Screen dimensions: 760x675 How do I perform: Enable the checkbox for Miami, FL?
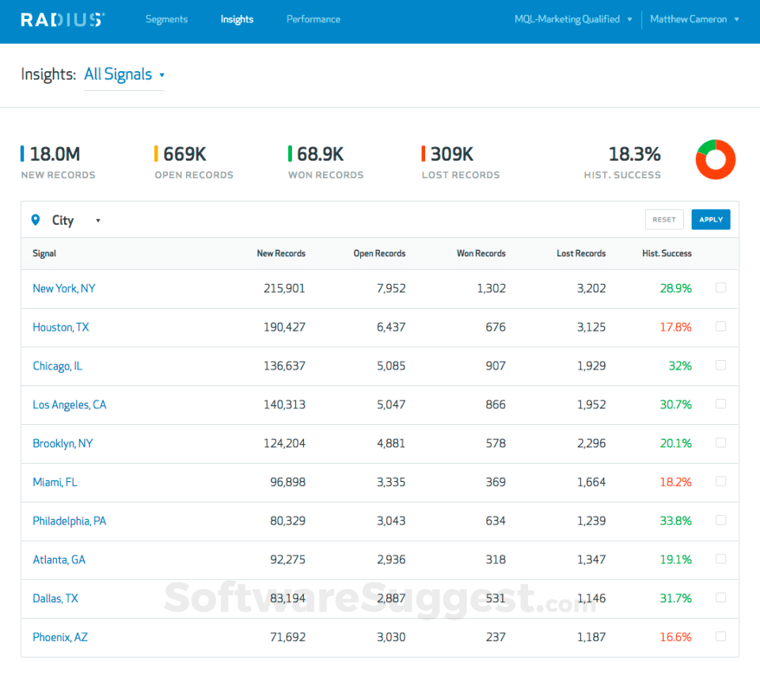pyautogui.click(x=720, y=482)
